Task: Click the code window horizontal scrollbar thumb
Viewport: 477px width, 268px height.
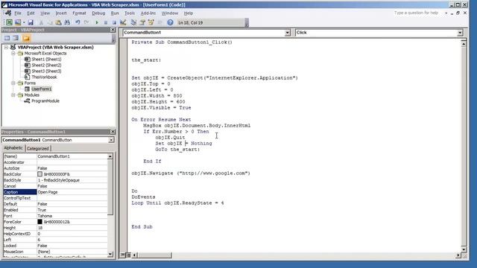Action: coord(154,255)
